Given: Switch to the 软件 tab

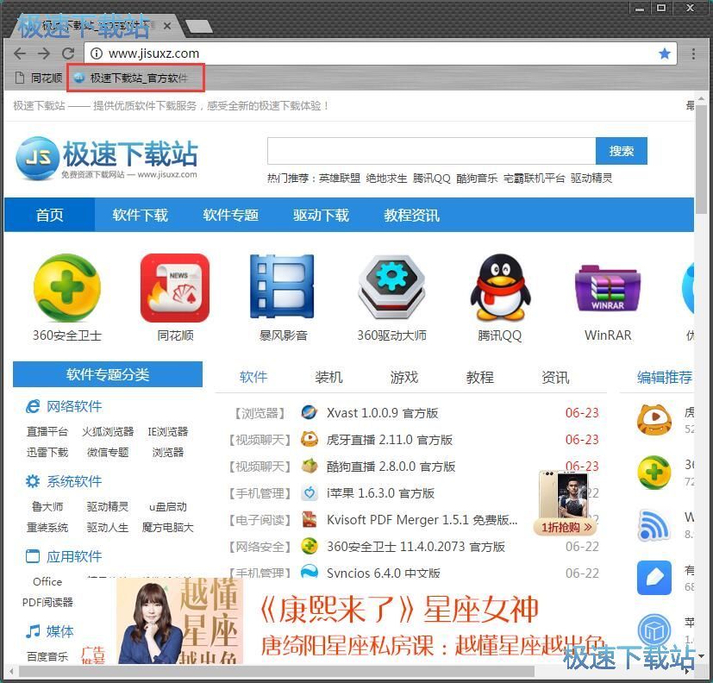Looking at the screenshot, I should [253, 378].
